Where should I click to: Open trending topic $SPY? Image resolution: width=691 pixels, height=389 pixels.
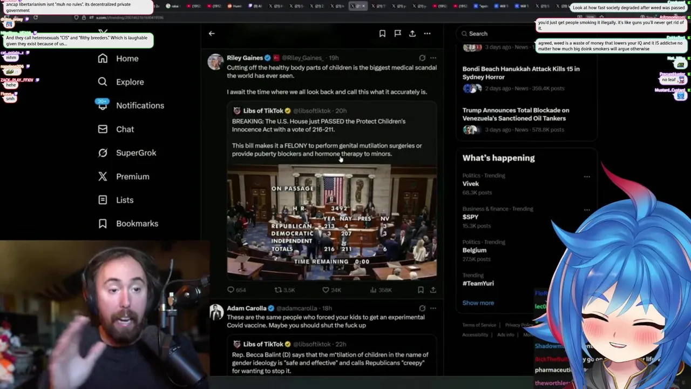(470, 217)
